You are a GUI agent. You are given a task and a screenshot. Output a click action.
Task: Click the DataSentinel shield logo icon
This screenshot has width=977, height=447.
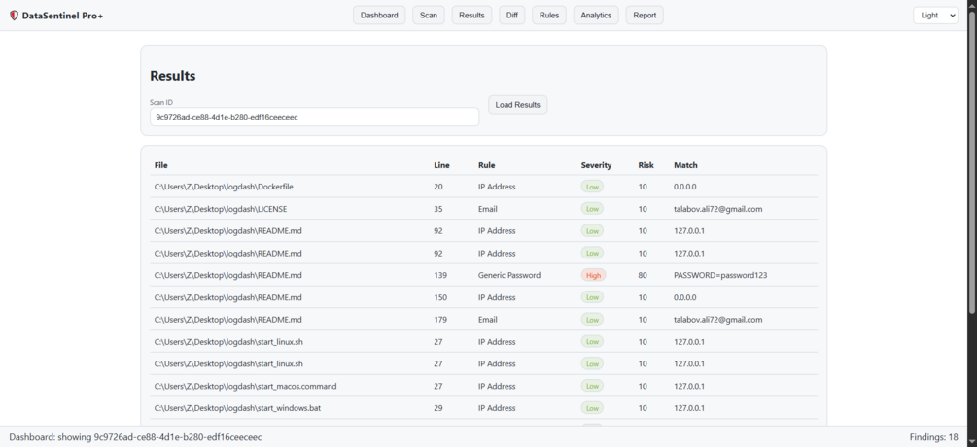tap(14, 16)
